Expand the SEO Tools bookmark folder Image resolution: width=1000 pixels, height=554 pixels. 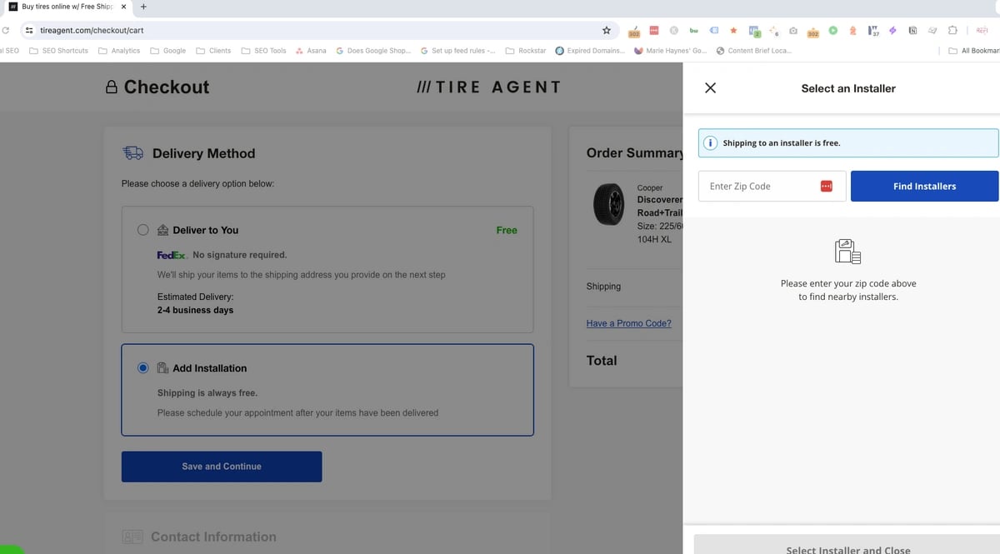pos(263,51)
